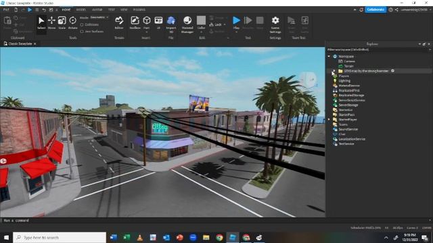Click the Collaborate button
Image resolution: width=433 pixels, height=243 pixels.
(x=375, y=9)
